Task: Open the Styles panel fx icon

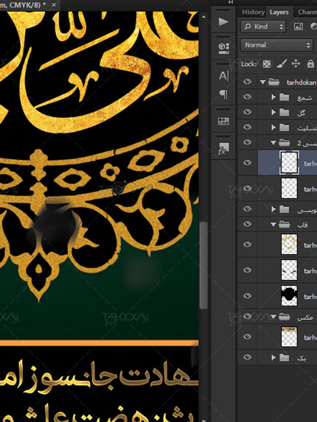Action: [x=223, y=149]
